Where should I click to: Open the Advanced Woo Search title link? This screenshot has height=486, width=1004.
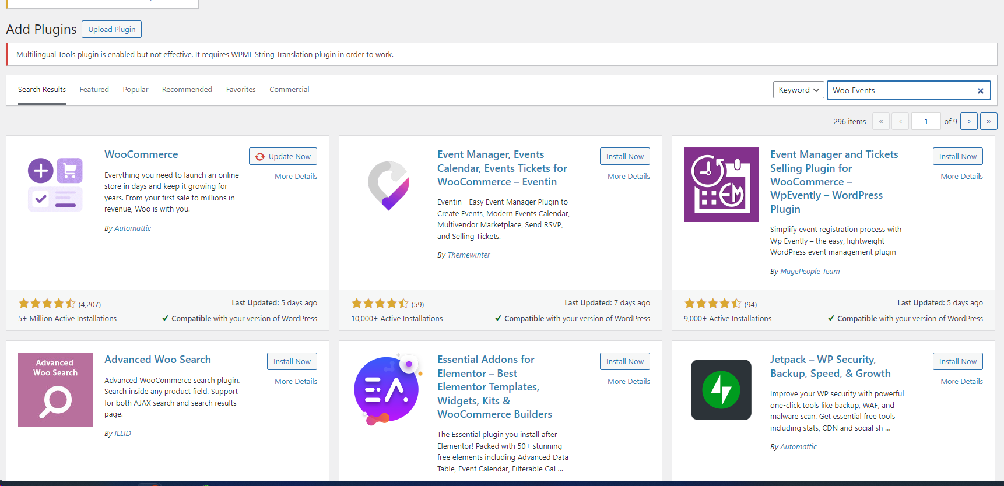(x=157, y=360)
